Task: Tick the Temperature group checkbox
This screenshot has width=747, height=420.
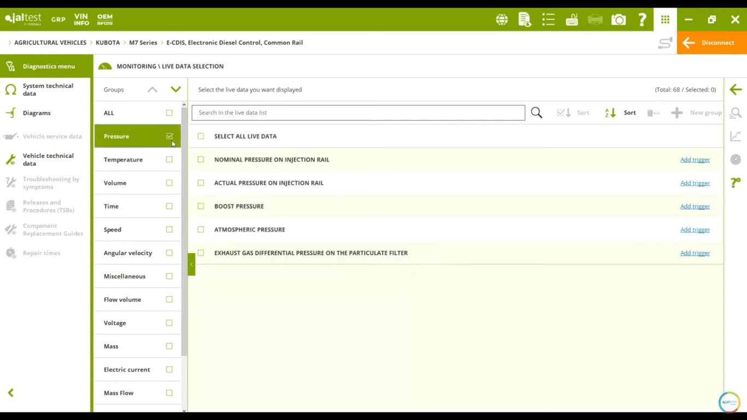Action: pyautogui.click(x=169, y=160)
